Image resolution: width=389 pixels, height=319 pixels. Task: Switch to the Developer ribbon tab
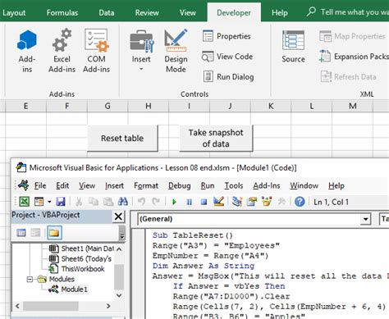tap(234, 12)
